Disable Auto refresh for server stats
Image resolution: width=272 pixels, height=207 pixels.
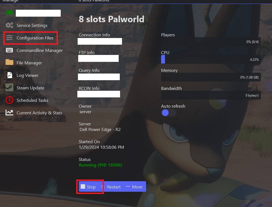tap(169, 113)
